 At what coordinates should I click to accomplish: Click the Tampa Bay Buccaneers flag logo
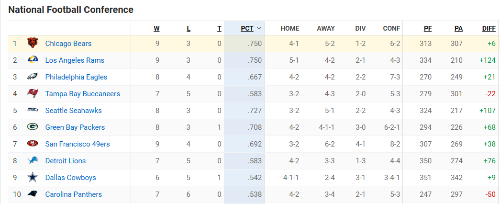[x=33, y=94]
